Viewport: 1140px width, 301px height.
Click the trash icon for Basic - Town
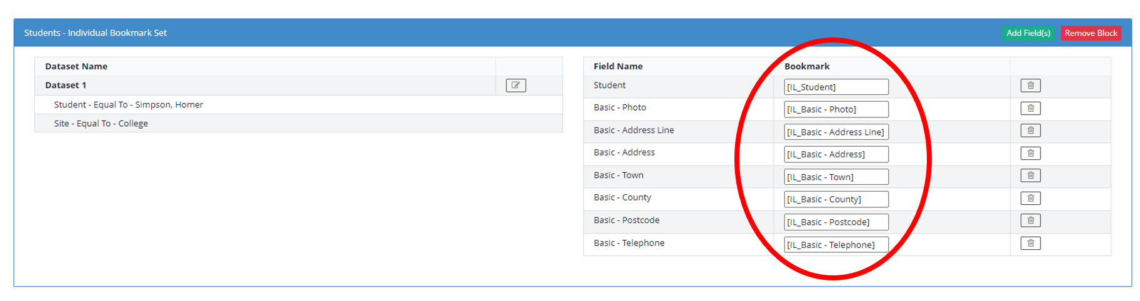(x=1030, y=175)
